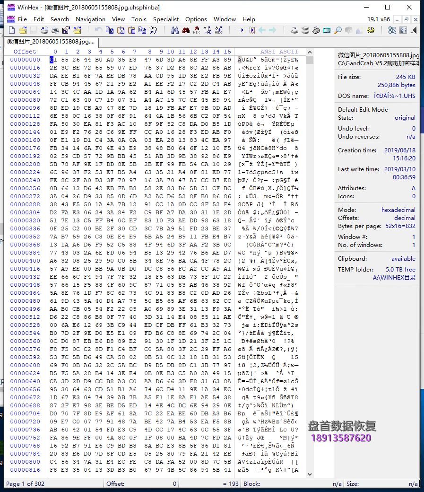Click the Paste into New File icon
Image resolution: width=424 pixels, height=492 pixels.
tap(142, 30)
